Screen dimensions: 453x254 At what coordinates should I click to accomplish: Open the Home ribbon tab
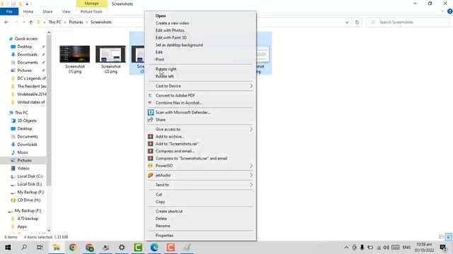click(x=28, y=11)
